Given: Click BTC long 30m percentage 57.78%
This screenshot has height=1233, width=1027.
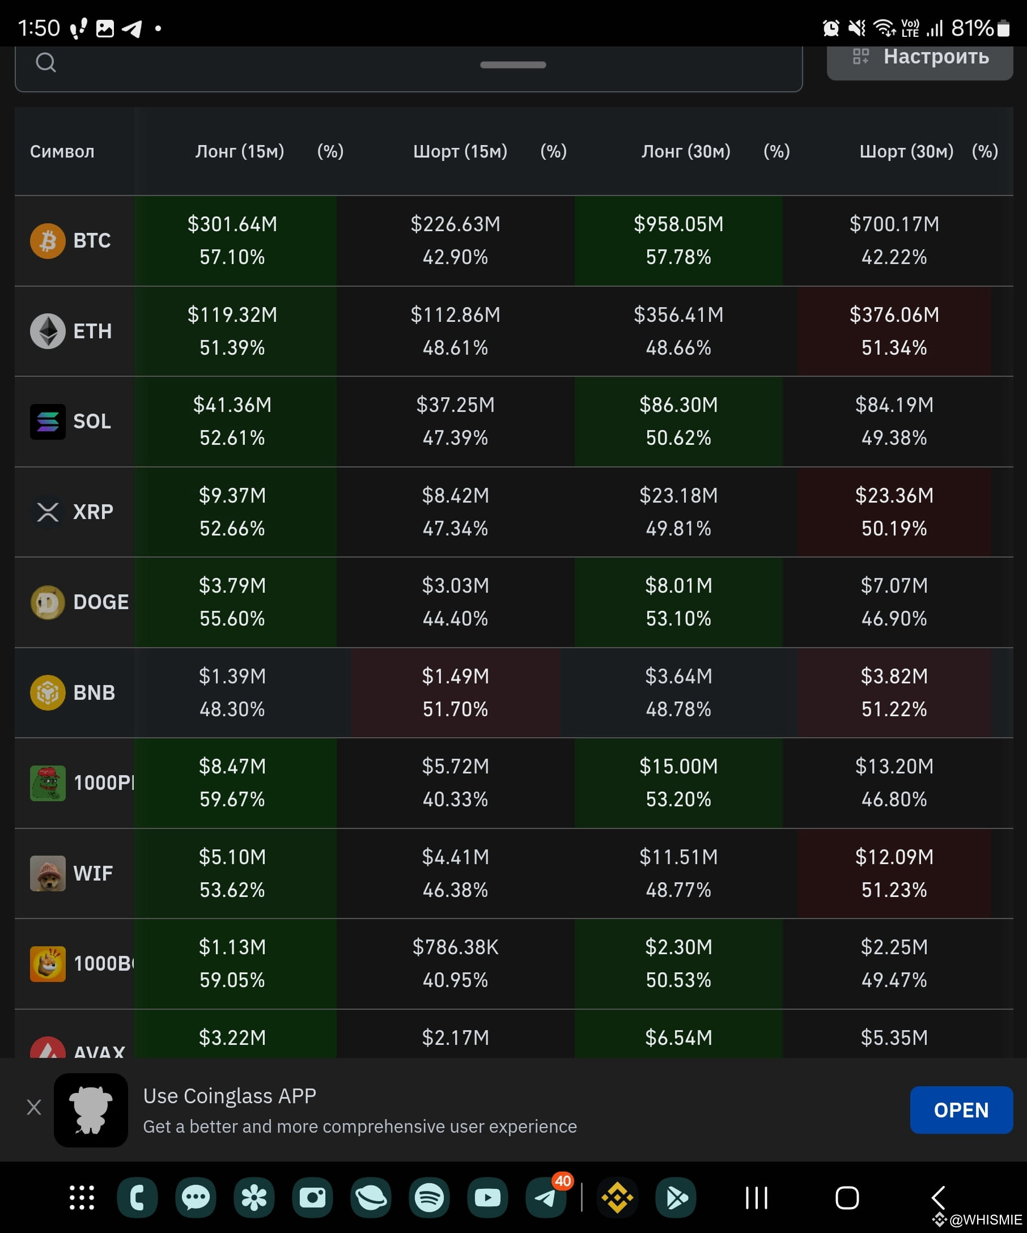Looking at the screenshot, I should coord(679,257).
